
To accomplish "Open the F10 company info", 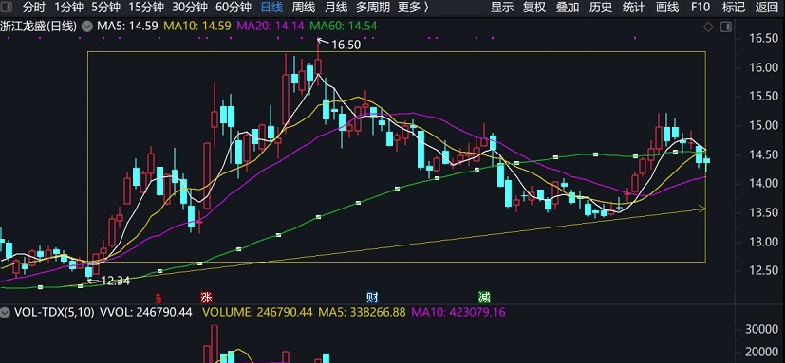I will [x=701, y=8].
